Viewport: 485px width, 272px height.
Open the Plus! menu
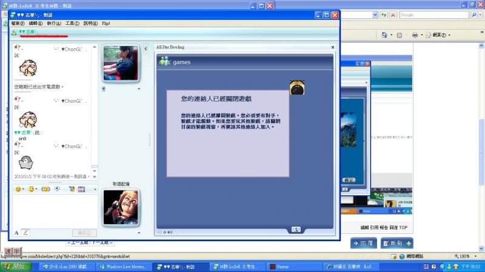pyautogui.click(x=105, y=24)
